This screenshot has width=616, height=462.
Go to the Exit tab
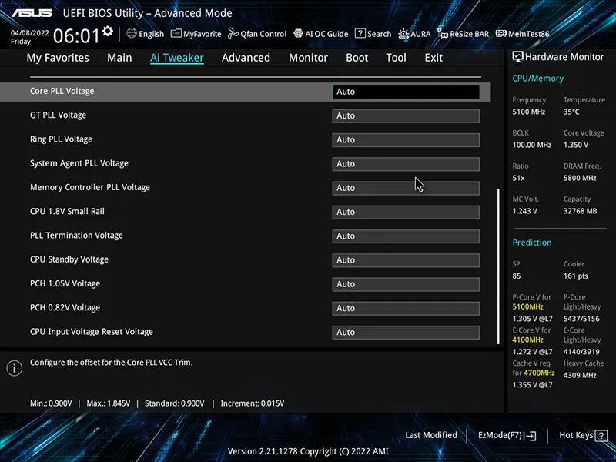434,57
